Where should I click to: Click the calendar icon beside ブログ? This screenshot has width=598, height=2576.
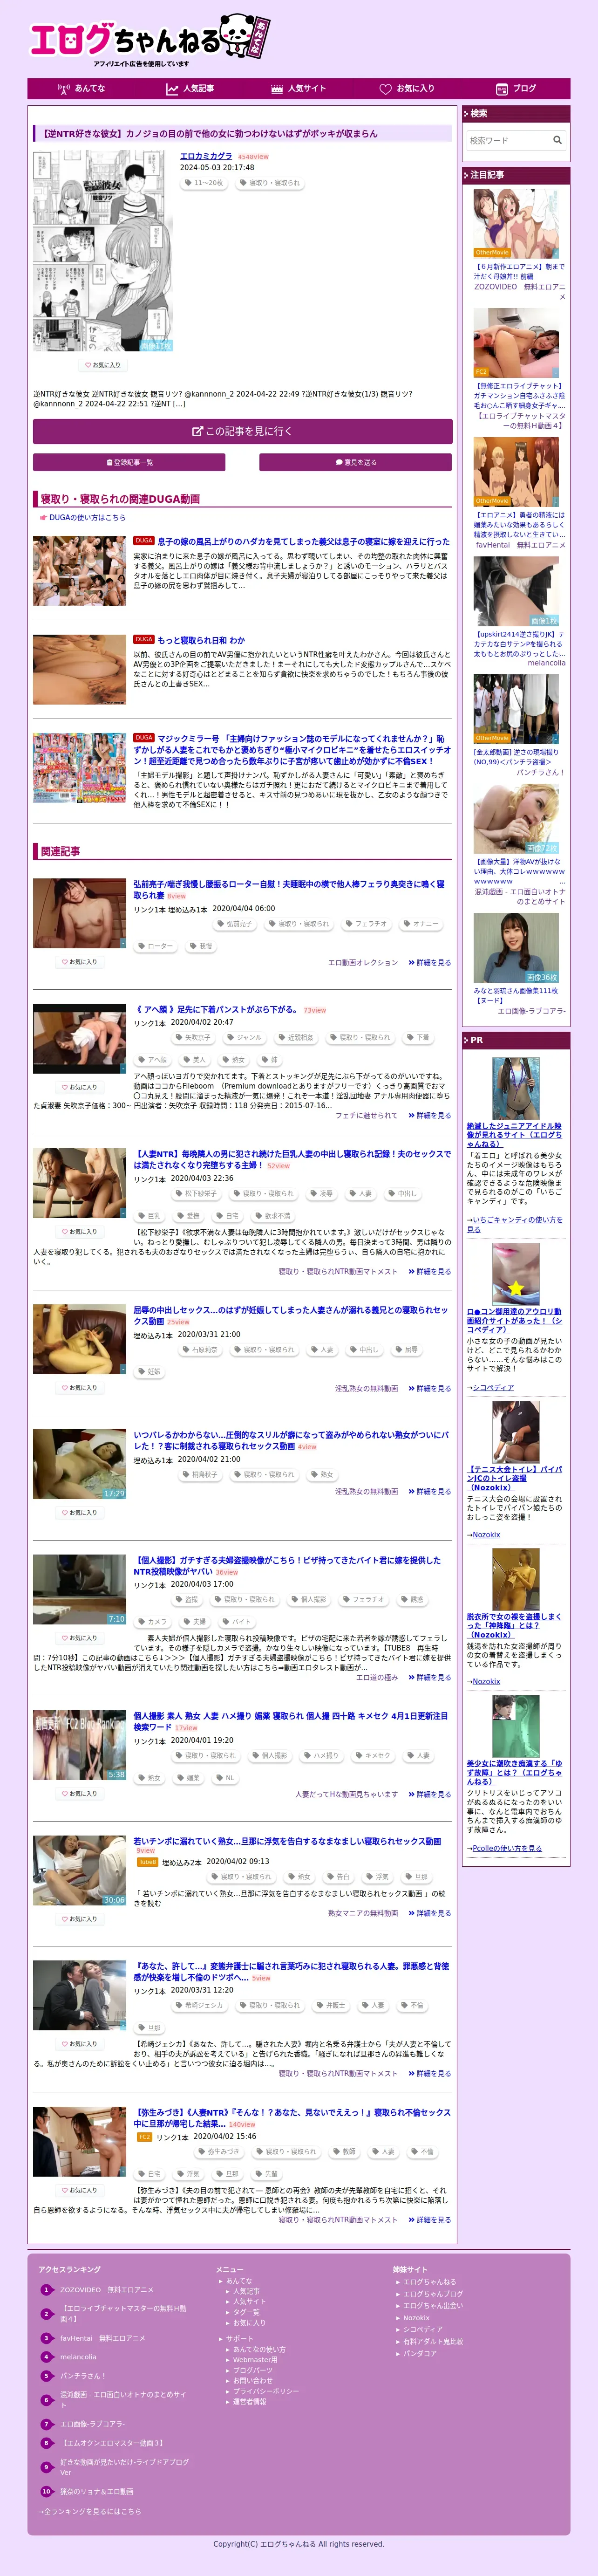(x=502, y=89)
